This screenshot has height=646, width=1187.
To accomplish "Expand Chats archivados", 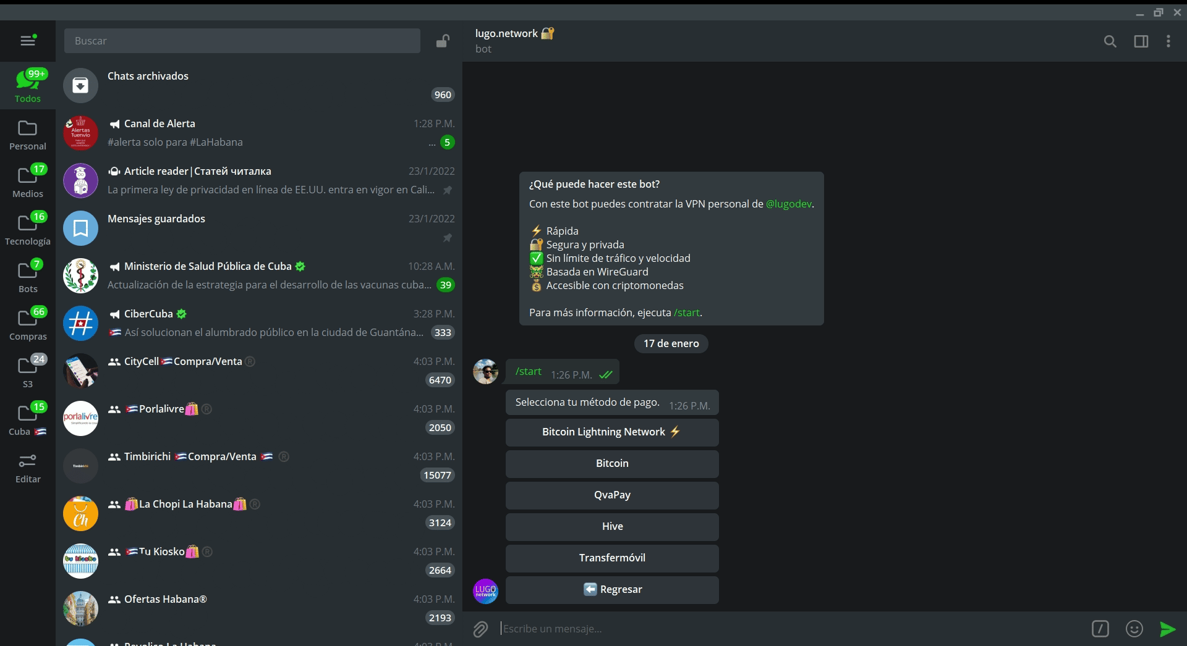I will coord(259,85).
